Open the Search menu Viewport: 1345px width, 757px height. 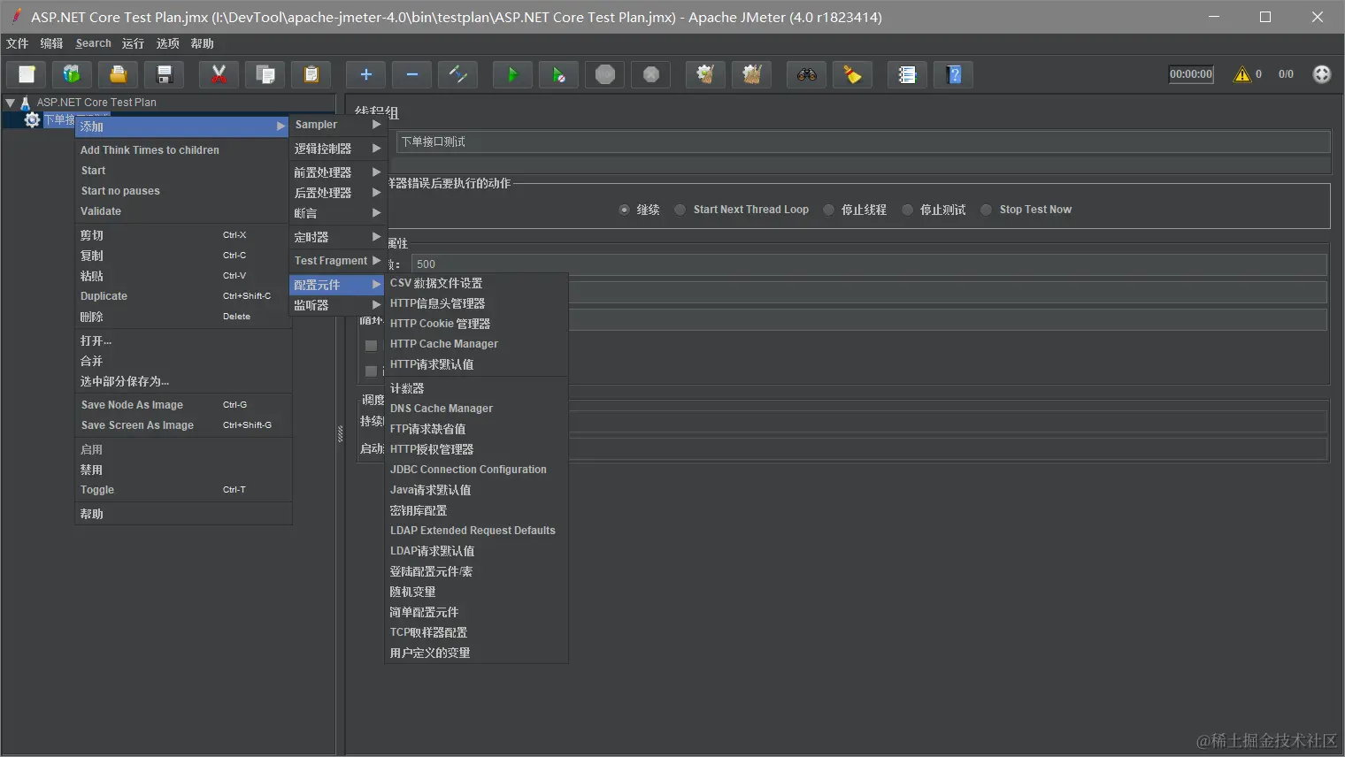click(x=93, y=43)
